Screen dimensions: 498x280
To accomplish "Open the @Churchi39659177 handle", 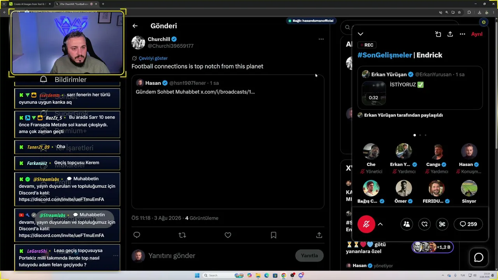I will pyautogui.click(x=170, y=46).
